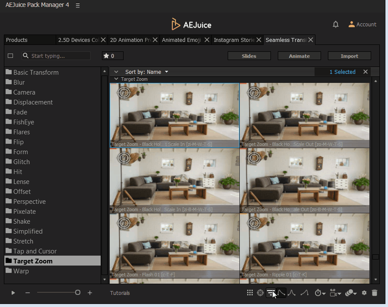Select the ease-out rising curve option
Viewport: 388px width, 307px height.
coord(305,293)
